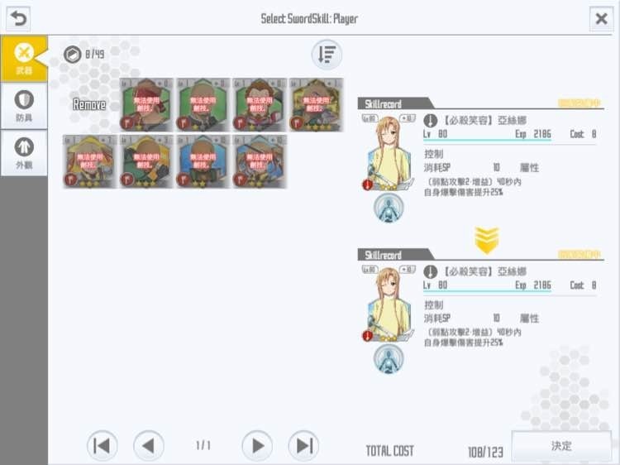Jump to first page of skills
Viewport: 620px width, 465px height.
point(102,446)
